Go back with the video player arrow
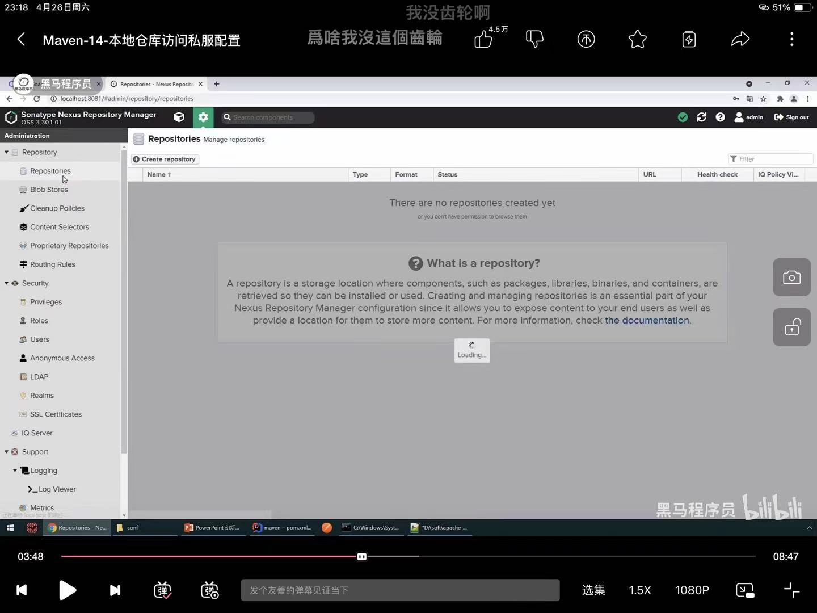 (22, 39)
